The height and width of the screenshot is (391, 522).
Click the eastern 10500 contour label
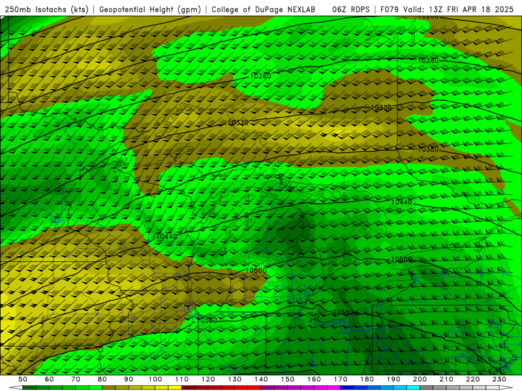tap(401, 259)
